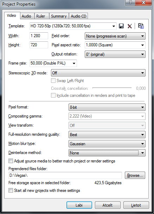Cancel using the Atcelt button
The height and width of the screenshot is (214, 154).
[x=108, y=205]
